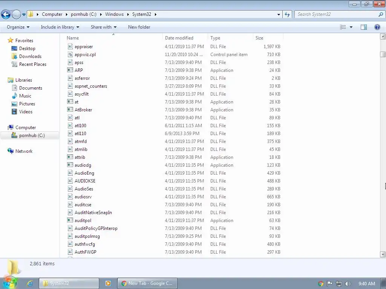386x289 pixels.
Task: Open the Music library
Action: 25,96
